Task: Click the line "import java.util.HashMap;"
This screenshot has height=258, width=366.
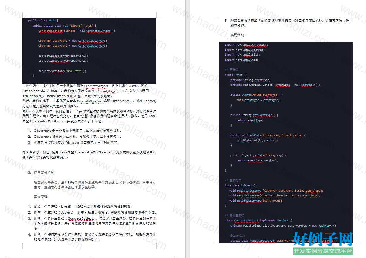Action: click(245, 50)
